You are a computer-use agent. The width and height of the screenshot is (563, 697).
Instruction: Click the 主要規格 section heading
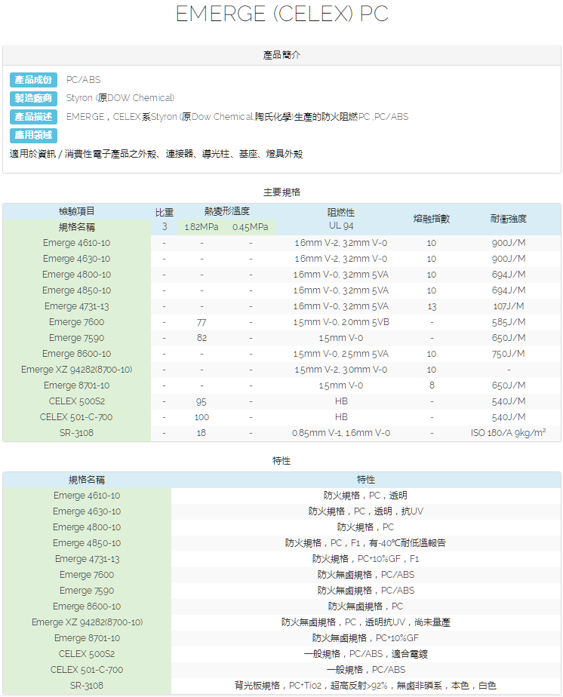[x=281, y=192]
